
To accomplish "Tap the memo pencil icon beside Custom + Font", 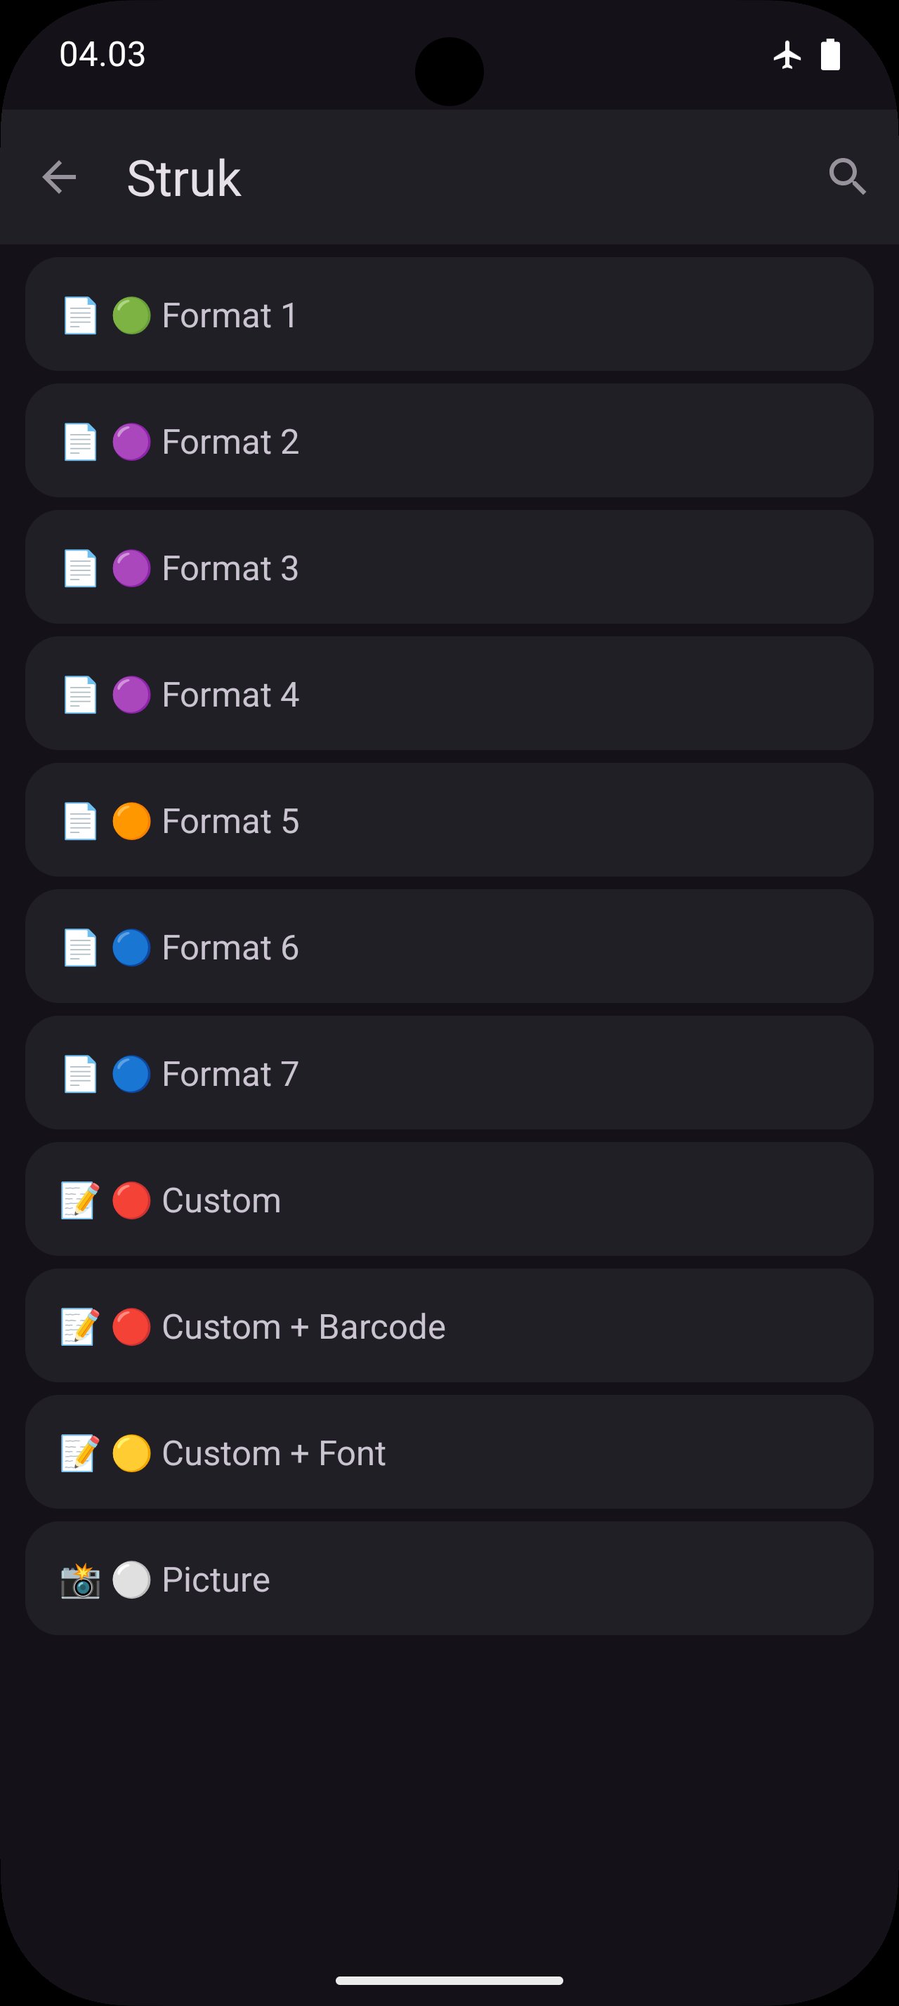I will point(80,1453).
